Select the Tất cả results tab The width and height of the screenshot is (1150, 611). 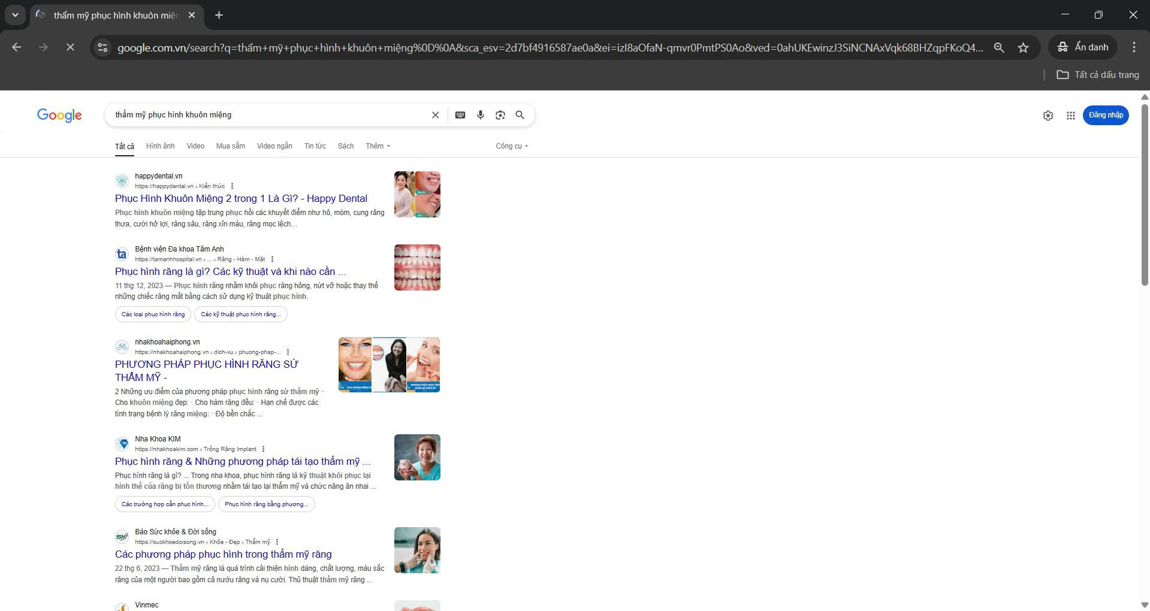125,146
